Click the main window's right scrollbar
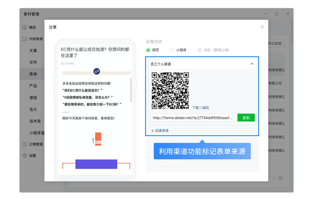The height and width of the screenshot is (199, 313). point(292,32)
